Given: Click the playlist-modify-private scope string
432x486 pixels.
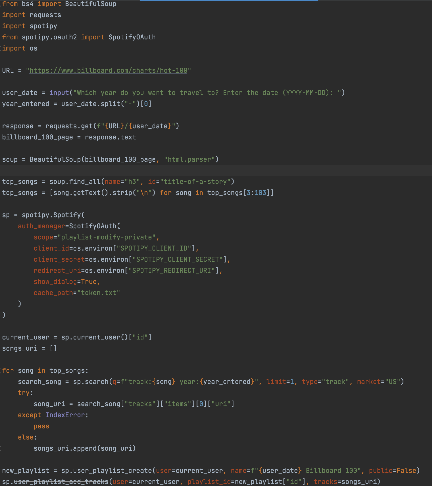Looking at the screenshot, I should pos(106,237).
